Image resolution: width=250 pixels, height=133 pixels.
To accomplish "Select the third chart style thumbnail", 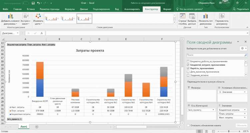I will click(x=84, y=19).
